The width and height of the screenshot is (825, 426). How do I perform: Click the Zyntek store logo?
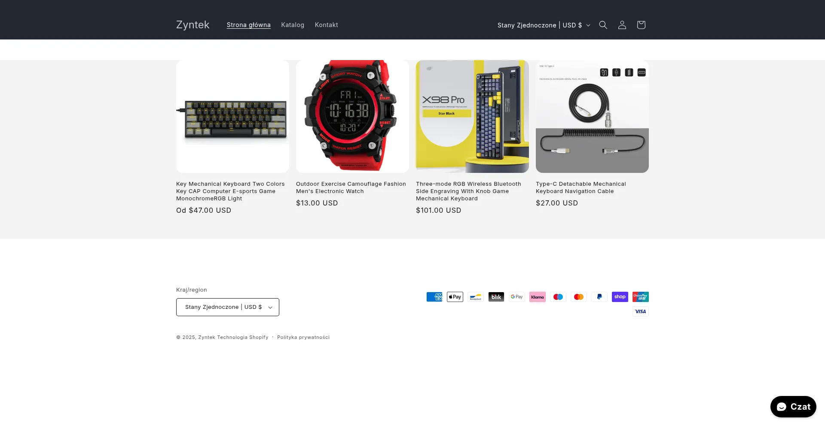click(192, 25)
